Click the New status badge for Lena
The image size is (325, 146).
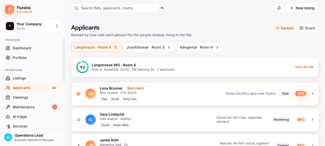(x=285, y=94)
